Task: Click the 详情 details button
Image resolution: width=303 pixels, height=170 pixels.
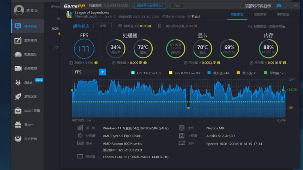Action: click(103, 26)
